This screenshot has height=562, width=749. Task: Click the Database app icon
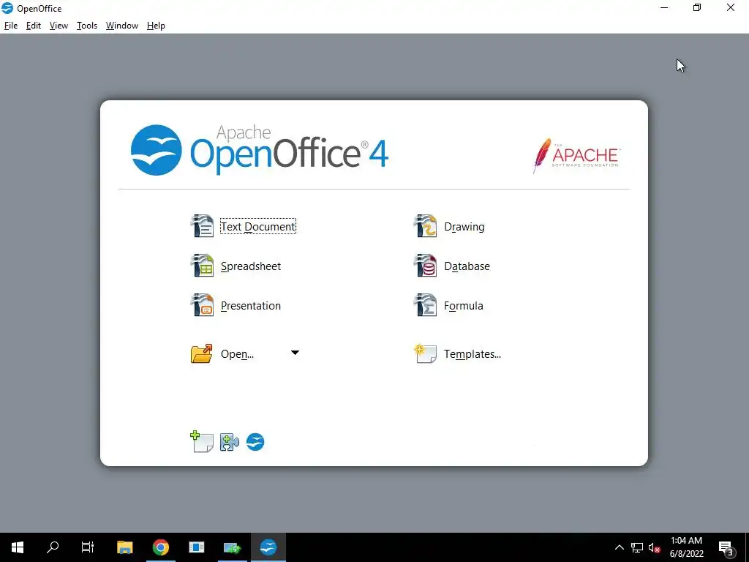click(x=425, y=266)
